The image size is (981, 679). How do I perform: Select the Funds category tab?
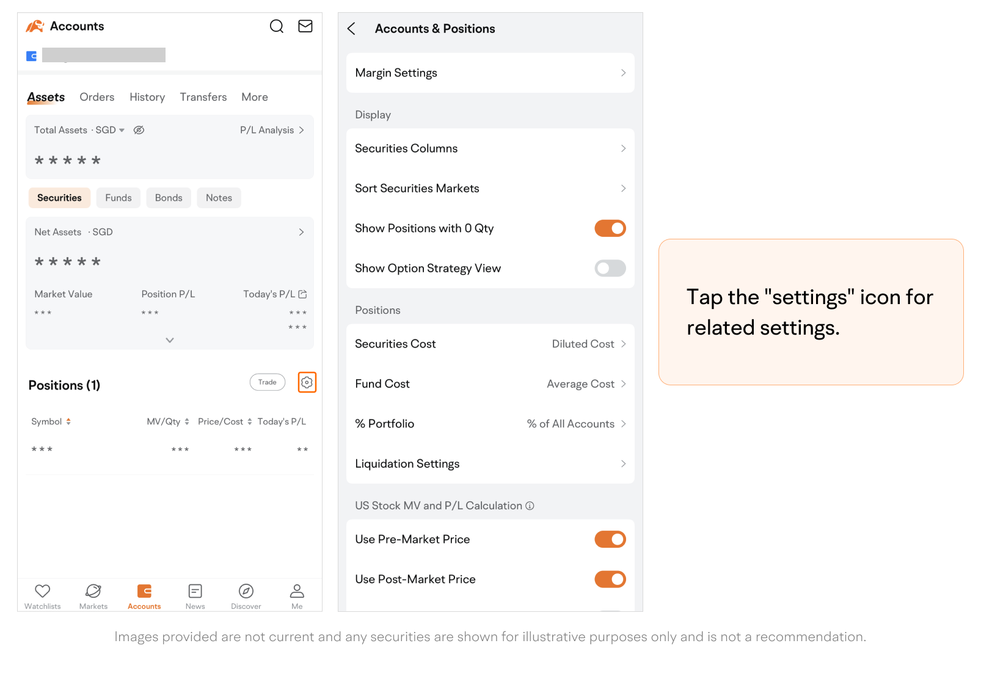pyautogui.click(x=118, y=198)
